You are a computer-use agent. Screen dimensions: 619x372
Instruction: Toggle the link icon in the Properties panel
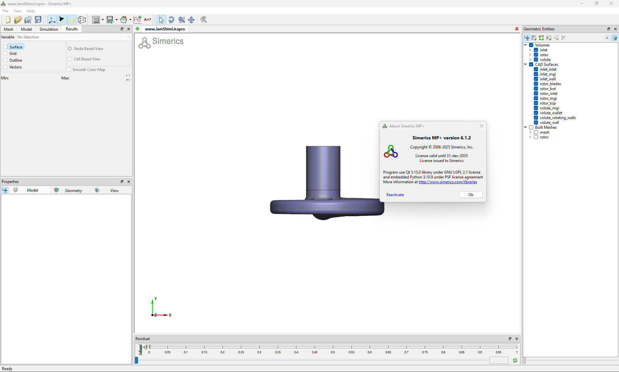[x=5, y=190]
